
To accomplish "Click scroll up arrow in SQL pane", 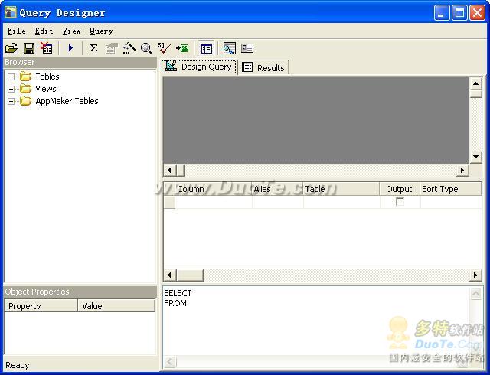I will click(x=475, y=293).
